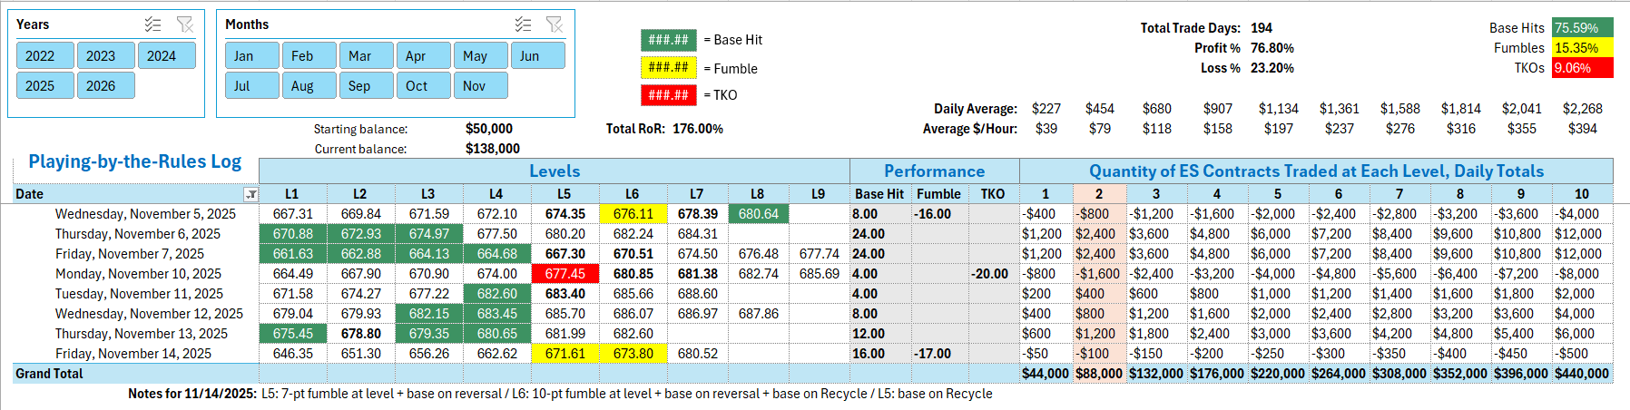The image size is (1630, 410).
Task: Click the Grand Total row label
Action: [49, 374]
